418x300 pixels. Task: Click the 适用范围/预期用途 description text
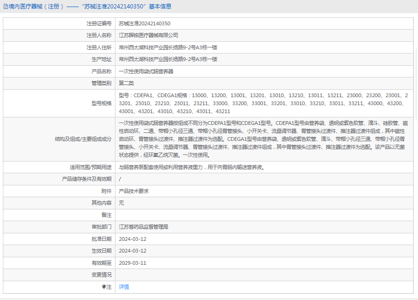[x=192, y=167]
